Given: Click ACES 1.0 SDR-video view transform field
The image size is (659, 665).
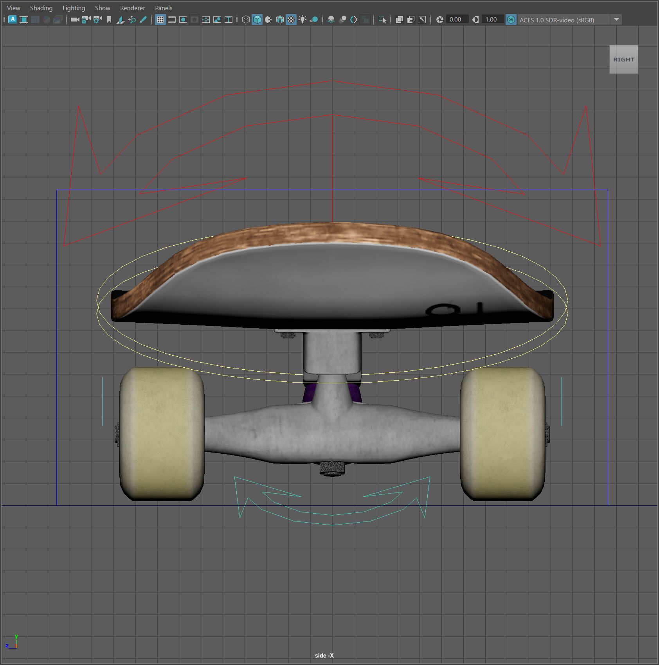Looking at the screenshot, I should pyautogui.click(x=564, y=20).
